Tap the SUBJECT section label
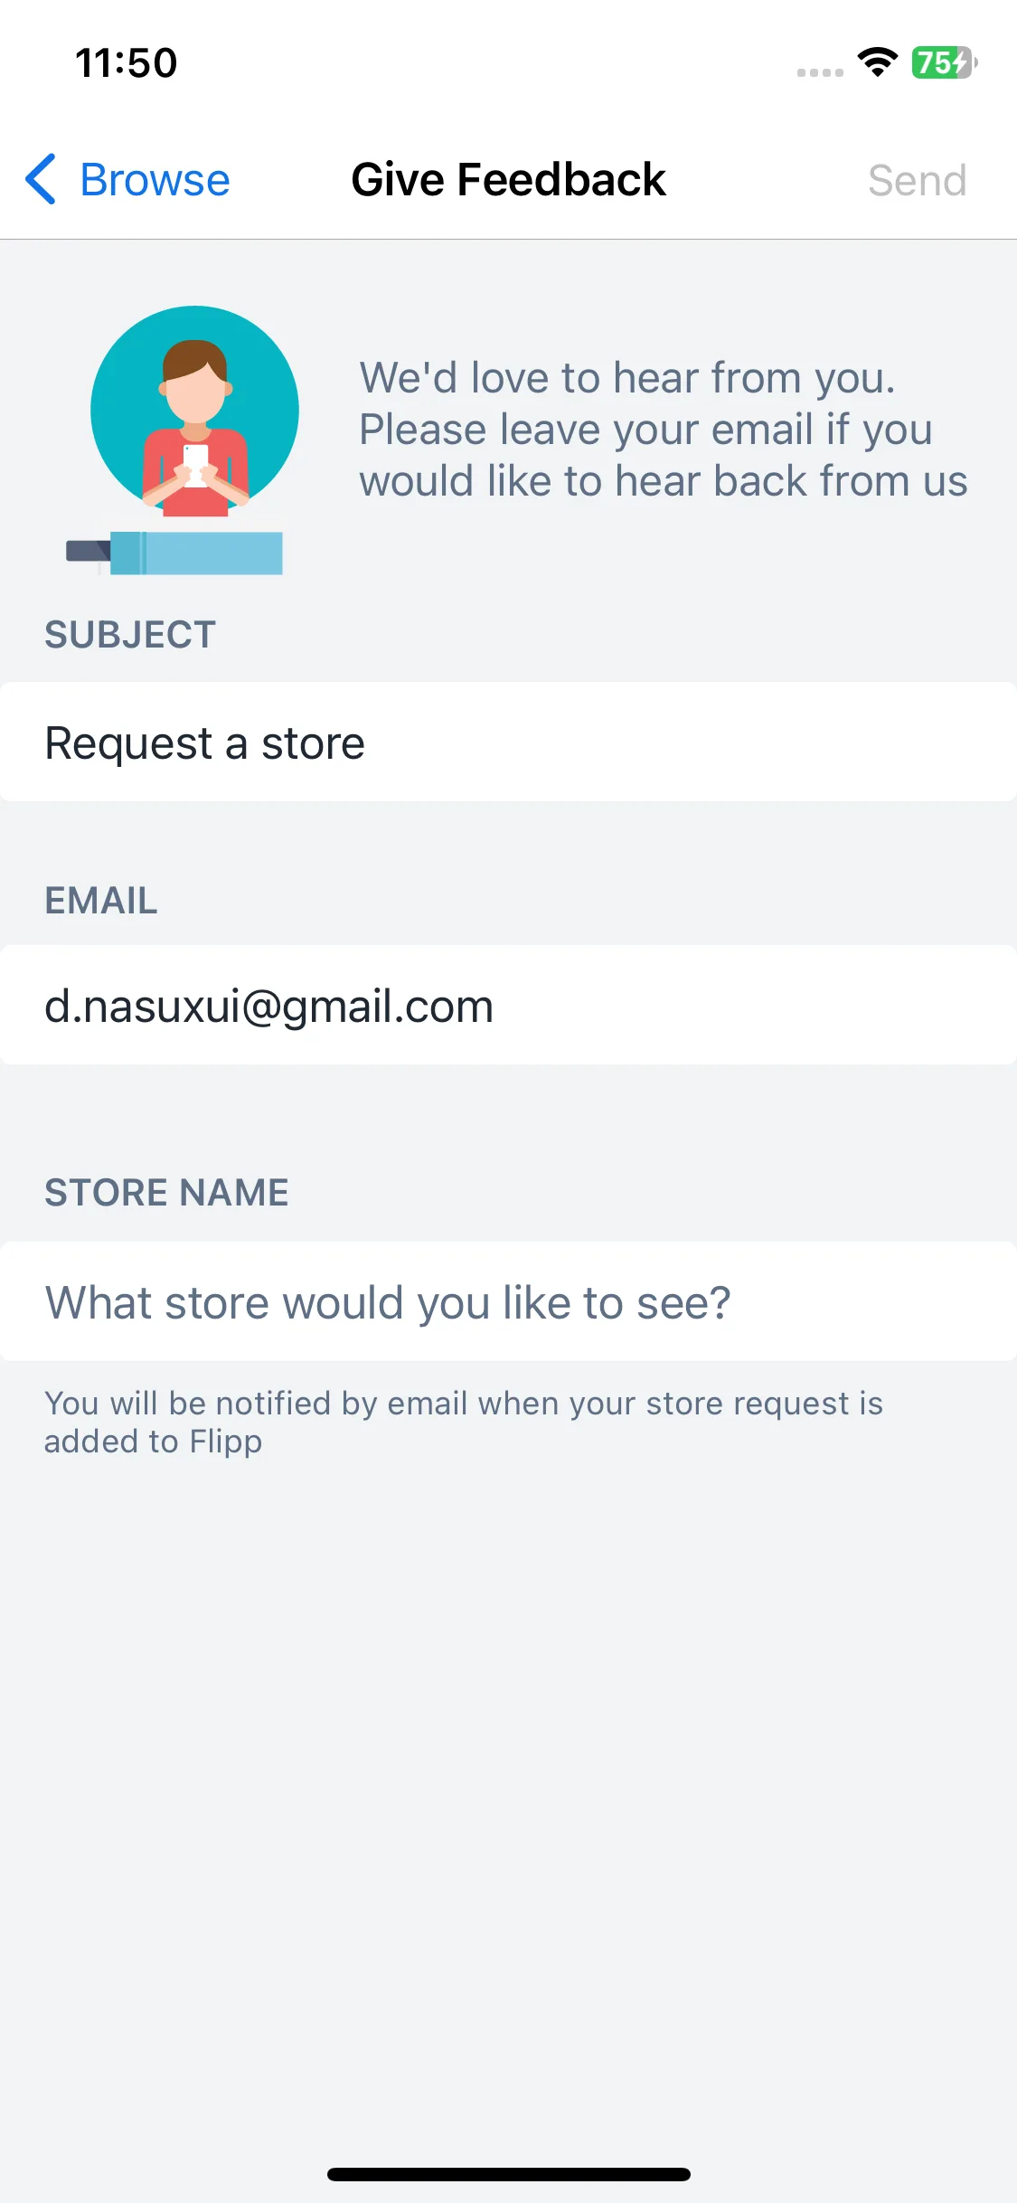The width and height of the screenshot is (1017, 2203). click(x=130, y=634)
